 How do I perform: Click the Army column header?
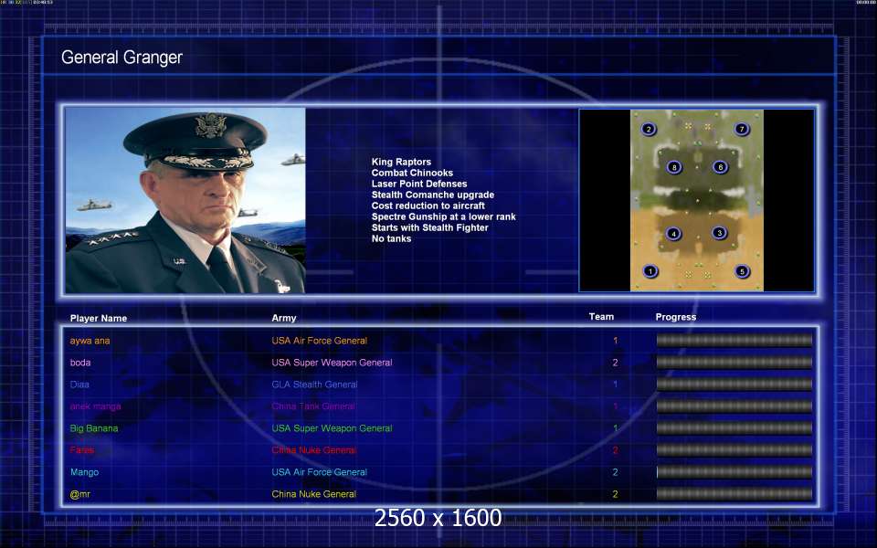283,318
